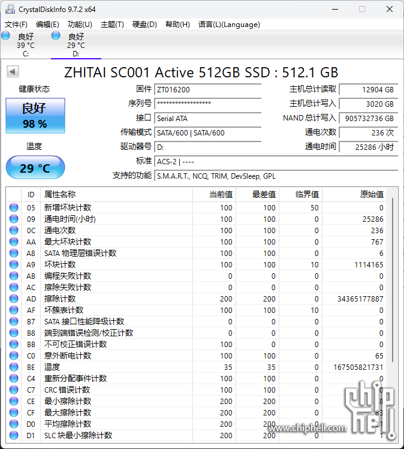The height and width of the screenshot is (449, 404).
Task: Select the D: drive tab at 29 °C
Action: [x=76, y=45]
